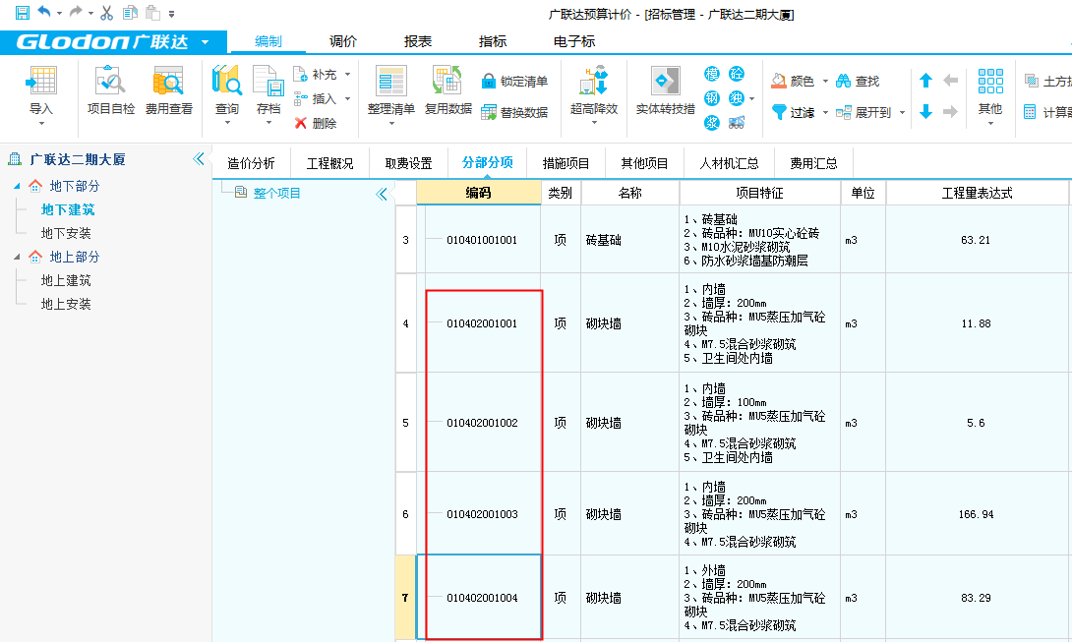Click 锁定清单 lock list button
The image size is (1072, 642).
[513, 82]
